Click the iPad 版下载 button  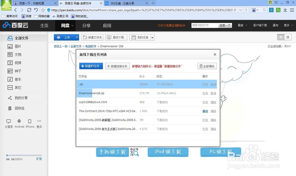(168, 152)
